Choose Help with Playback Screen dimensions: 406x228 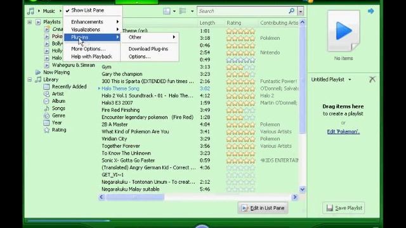pos(92,56)
